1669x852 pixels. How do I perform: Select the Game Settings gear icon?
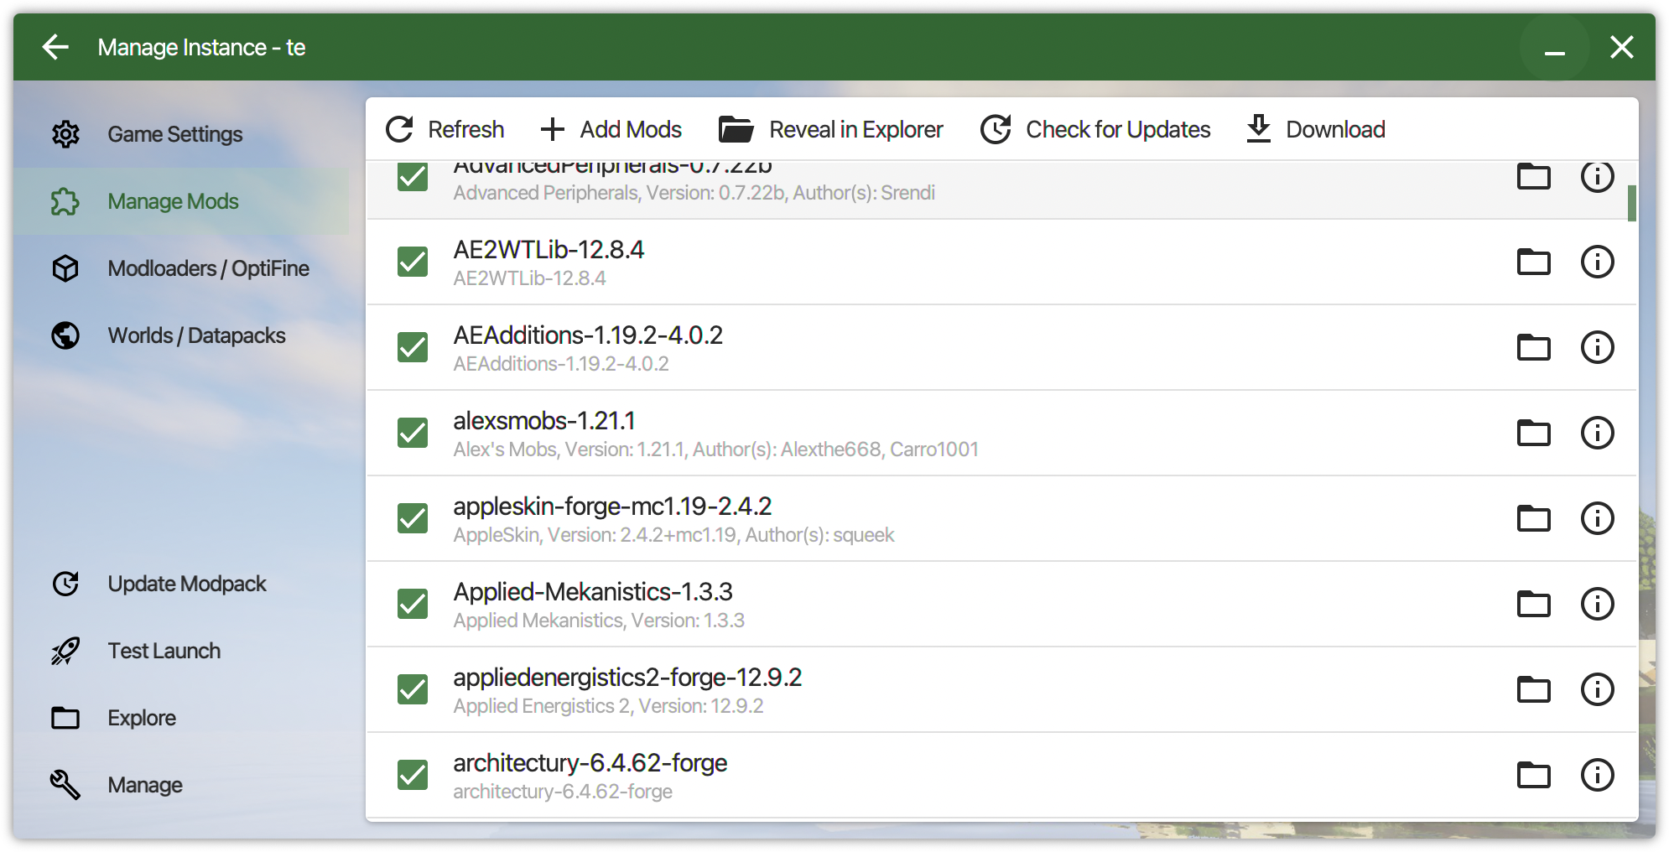[65, 133]
